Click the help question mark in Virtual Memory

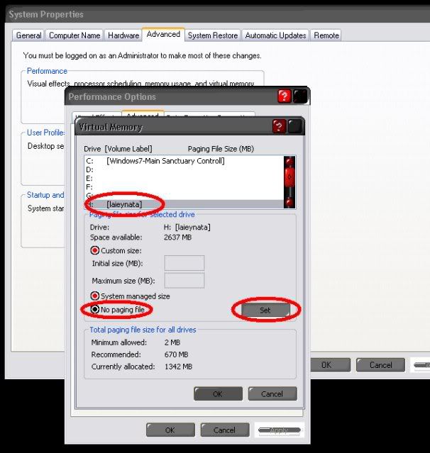(280, 127)
